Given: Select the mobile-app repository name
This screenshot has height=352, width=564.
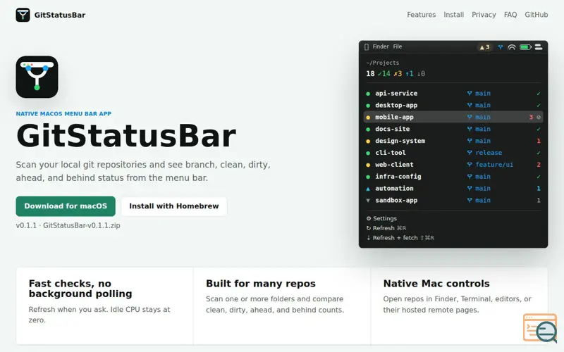Looking at the screenshot, I should pos(394,117).
